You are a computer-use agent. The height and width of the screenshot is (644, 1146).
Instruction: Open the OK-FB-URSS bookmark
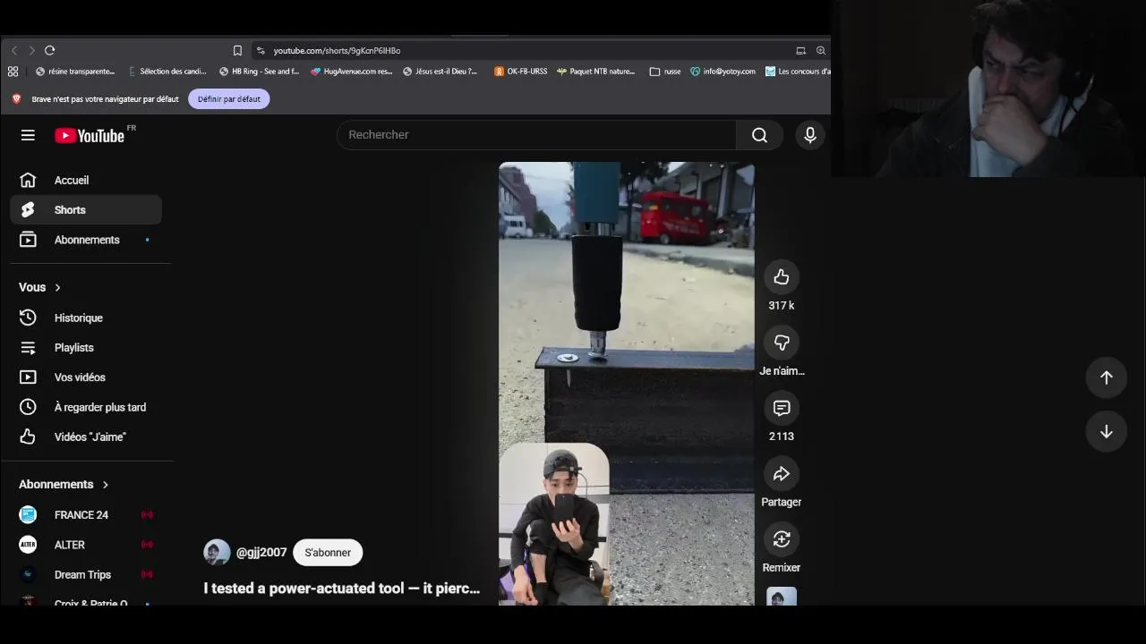tap(521, 72)
